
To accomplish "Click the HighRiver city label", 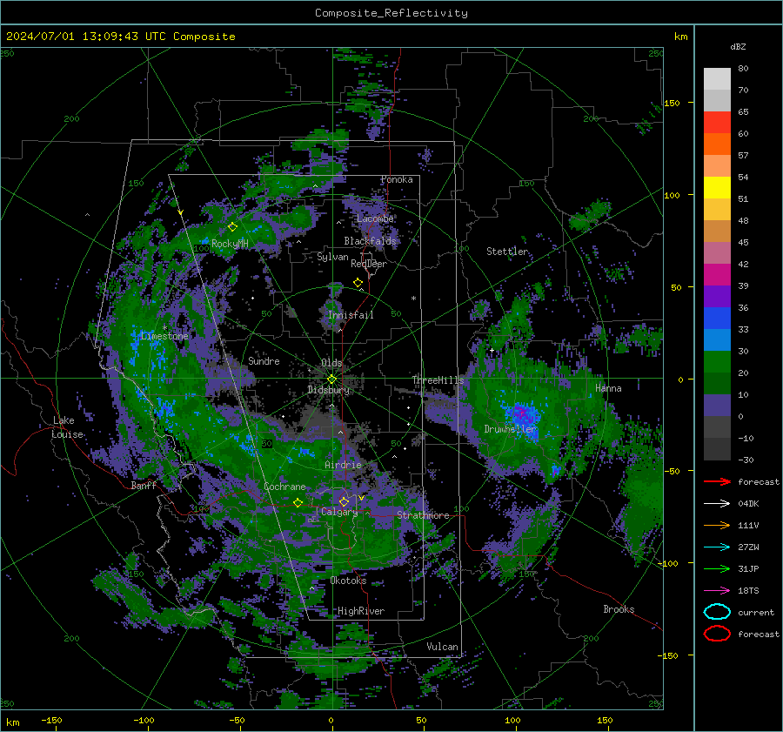I will click(x=361, y=611).
